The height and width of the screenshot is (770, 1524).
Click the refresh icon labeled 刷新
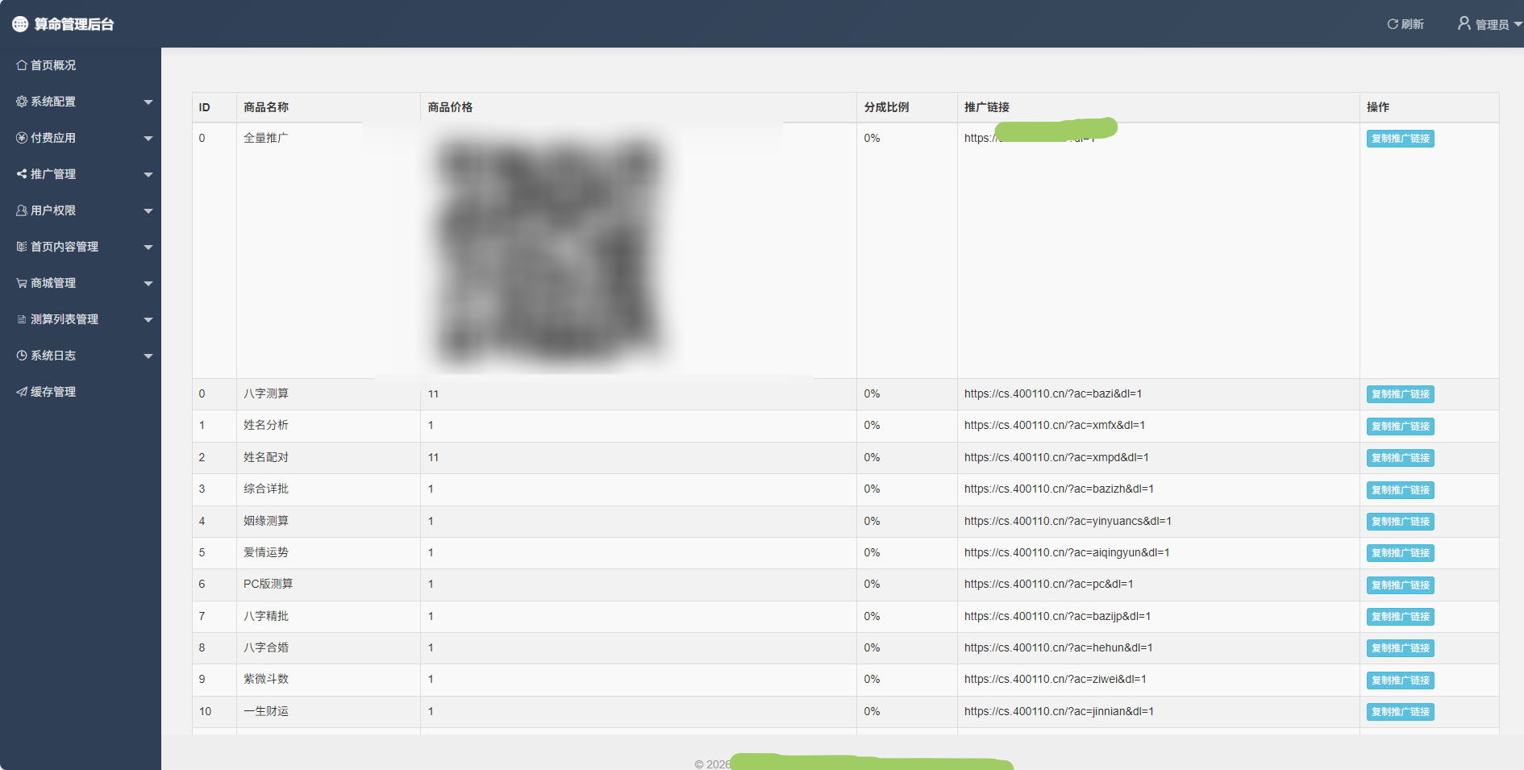click(x=1393, y=24)
